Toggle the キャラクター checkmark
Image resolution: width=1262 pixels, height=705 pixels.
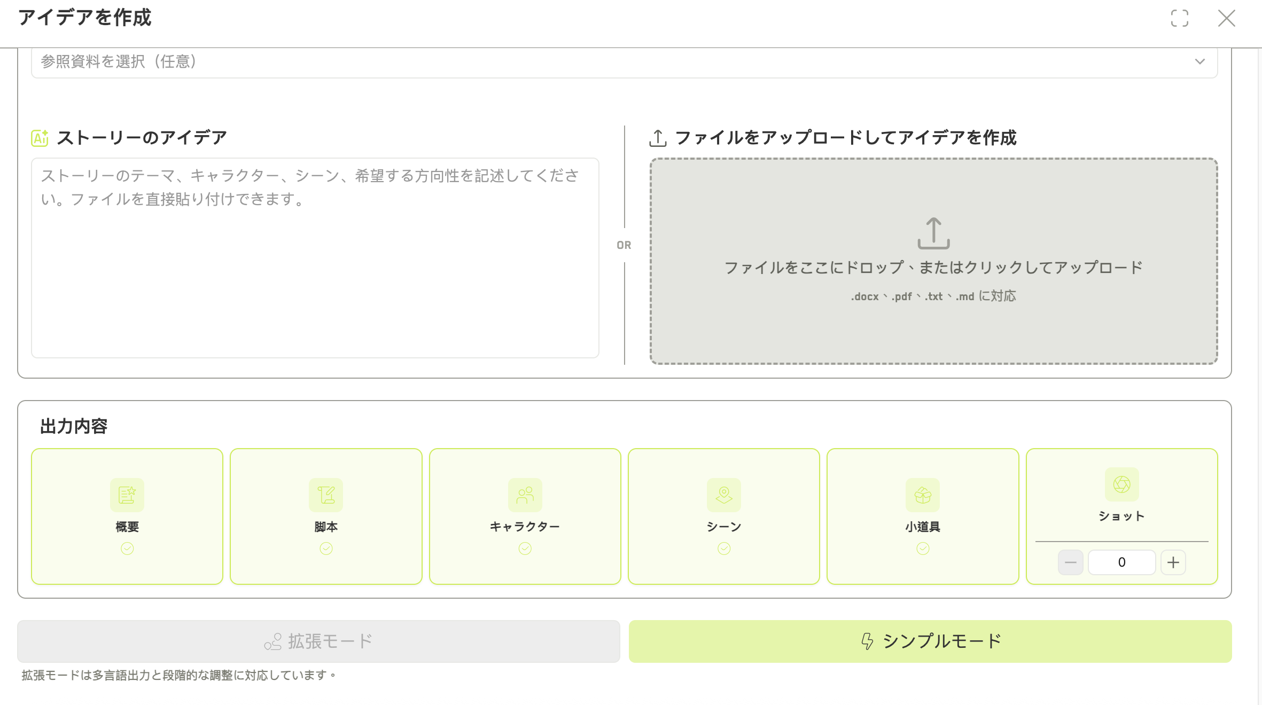tap(525, 549)
